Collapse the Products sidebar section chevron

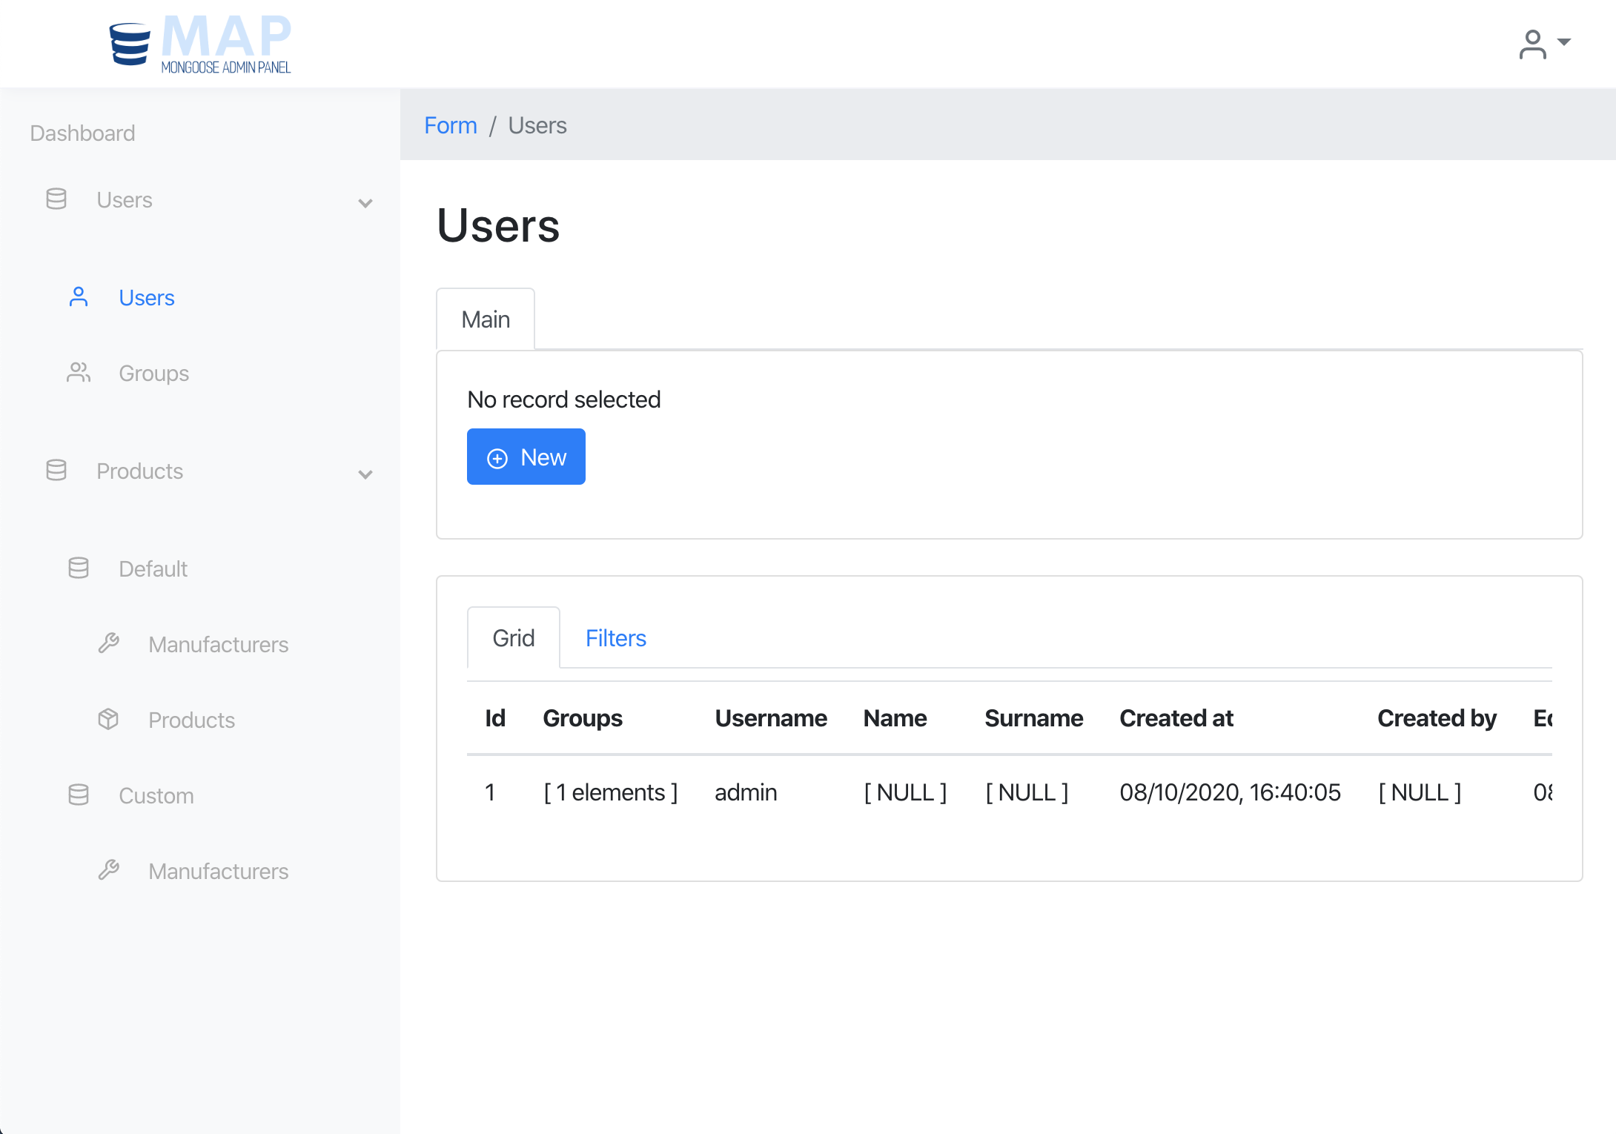365,474
